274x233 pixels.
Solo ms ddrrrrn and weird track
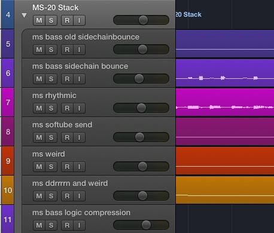[51, 196]
